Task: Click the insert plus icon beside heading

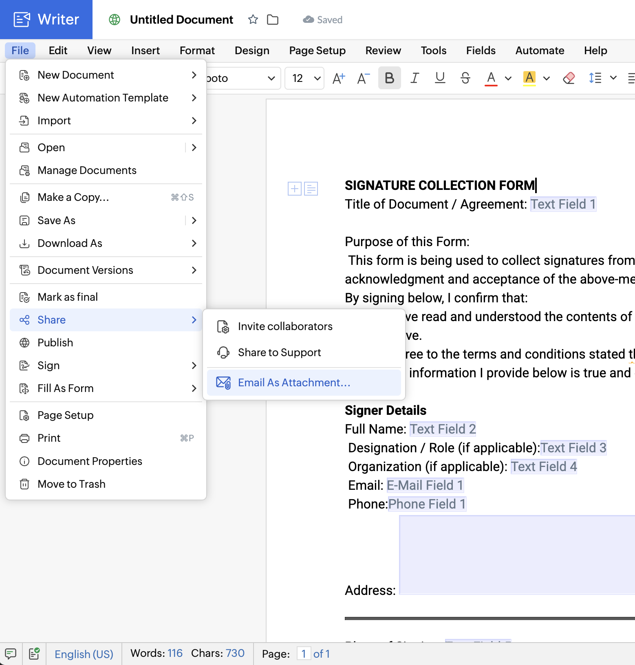Action: click(294, 189)
